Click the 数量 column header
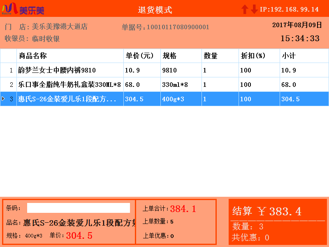The height and width of the screenshot is (247, 329). tap(220, 56)
